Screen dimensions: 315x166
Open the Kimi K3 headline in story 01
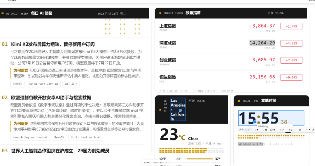52,44
